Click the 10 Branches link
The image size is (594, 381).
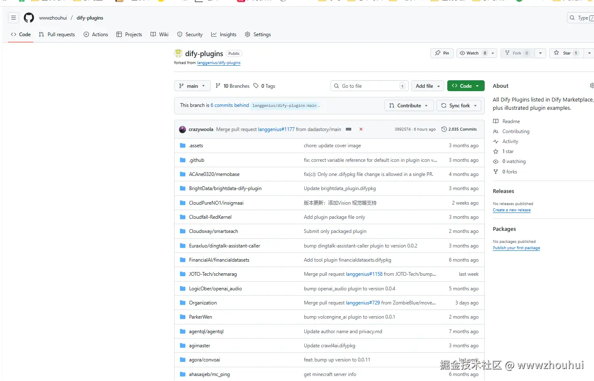[x=233, y=86]
